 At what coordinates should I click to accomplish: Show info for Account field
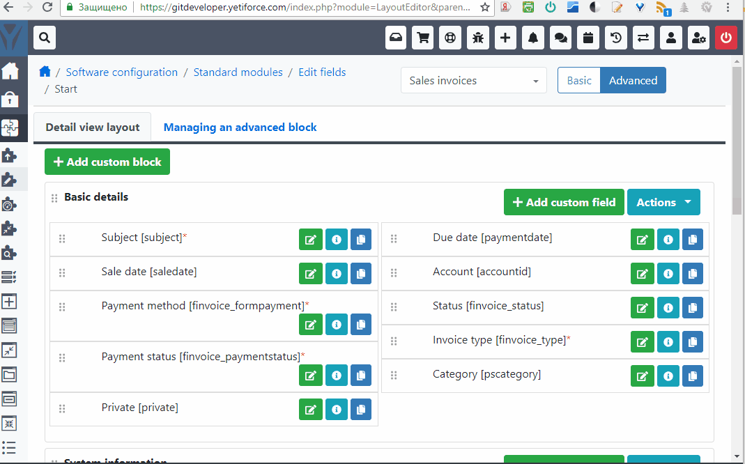click(668, 274)
